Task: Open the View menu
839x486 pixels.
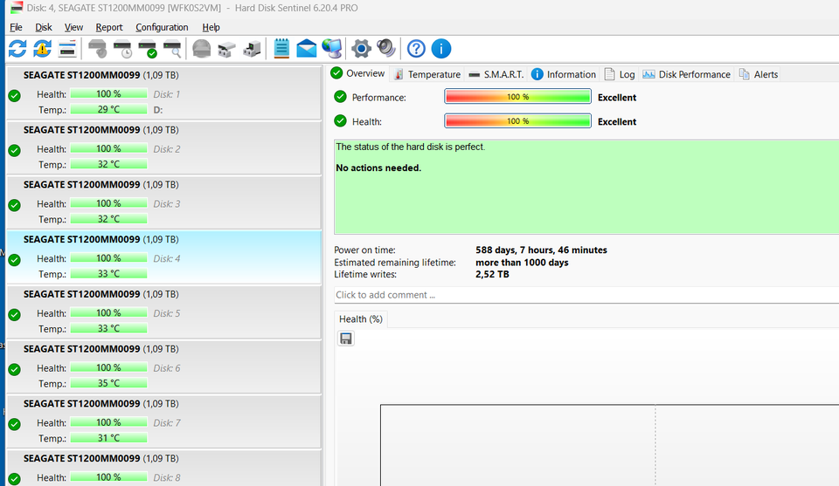Action: tap(73, 27)
